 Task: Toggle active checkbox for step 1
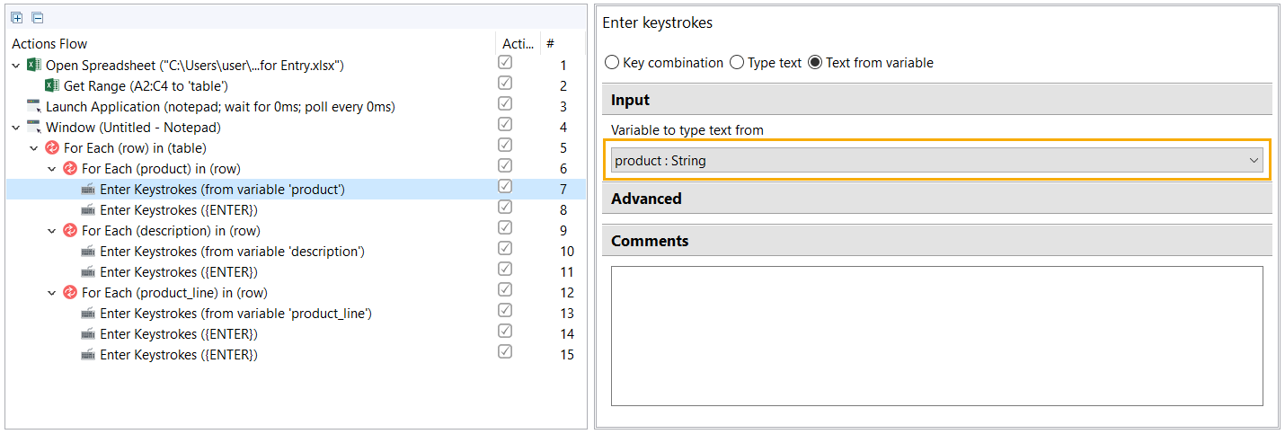point(505,63)
